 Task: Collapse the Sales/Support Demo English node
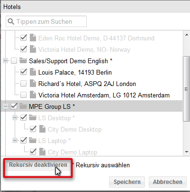tap(5, 61)
